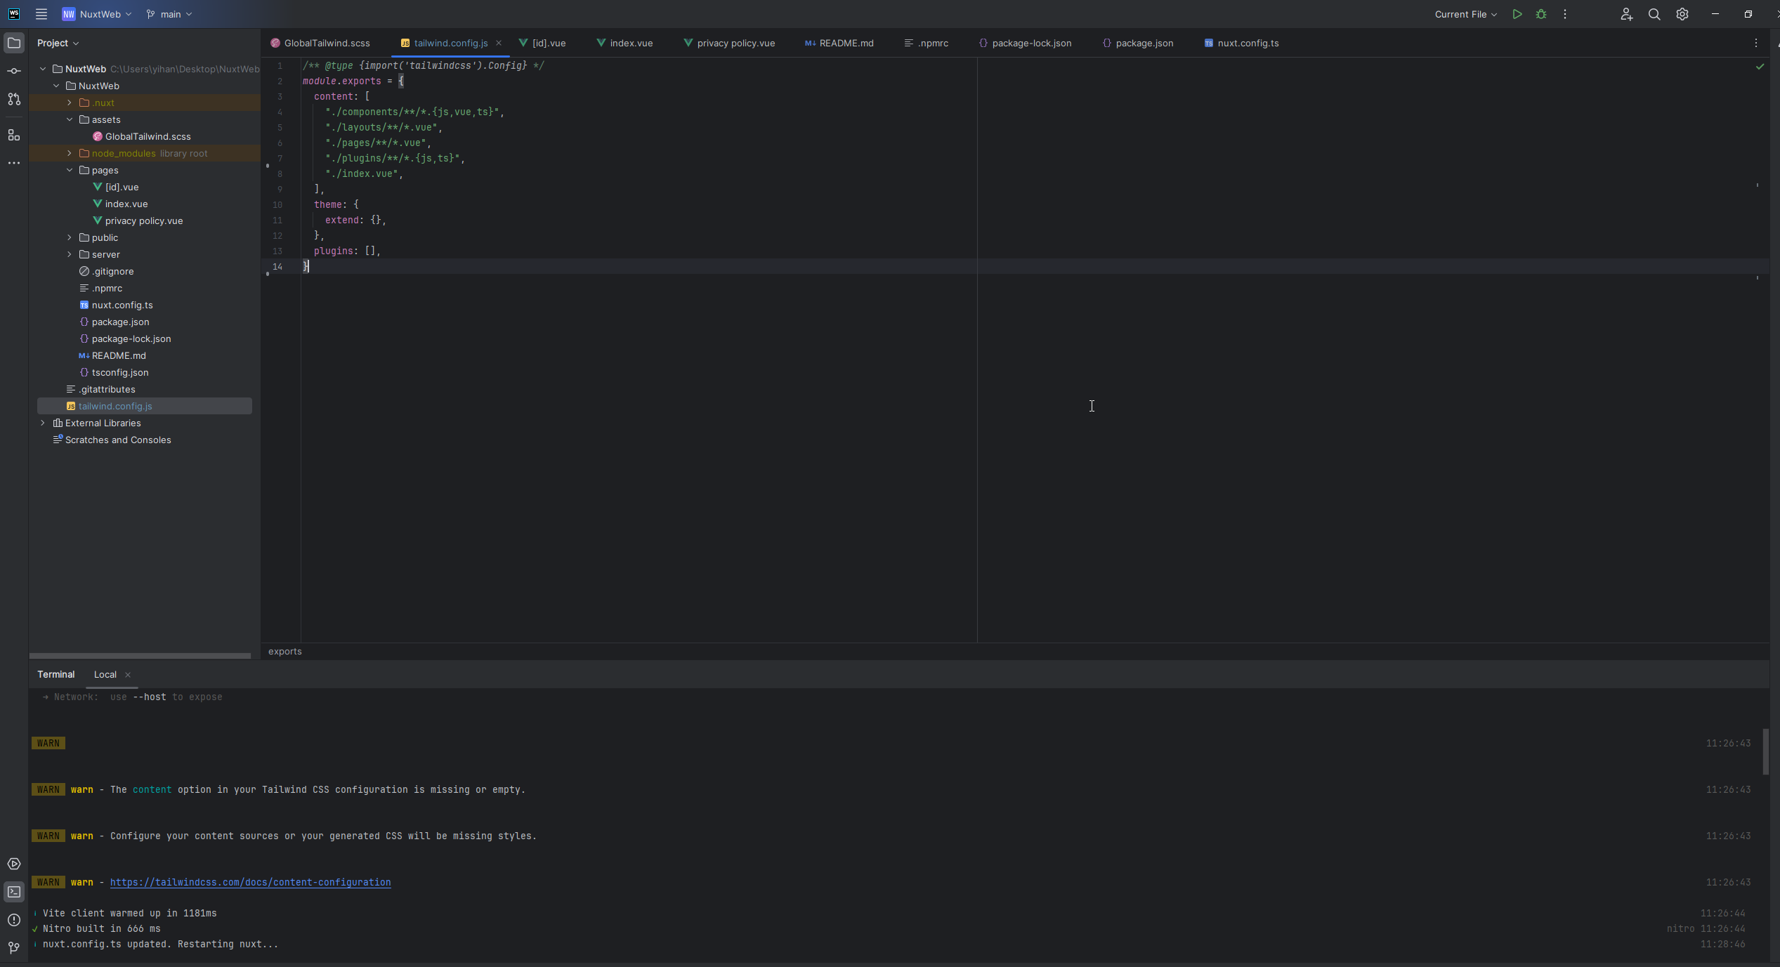Open Code With Me collaboration
The image size is (1780, 967).
point(1627,14)
